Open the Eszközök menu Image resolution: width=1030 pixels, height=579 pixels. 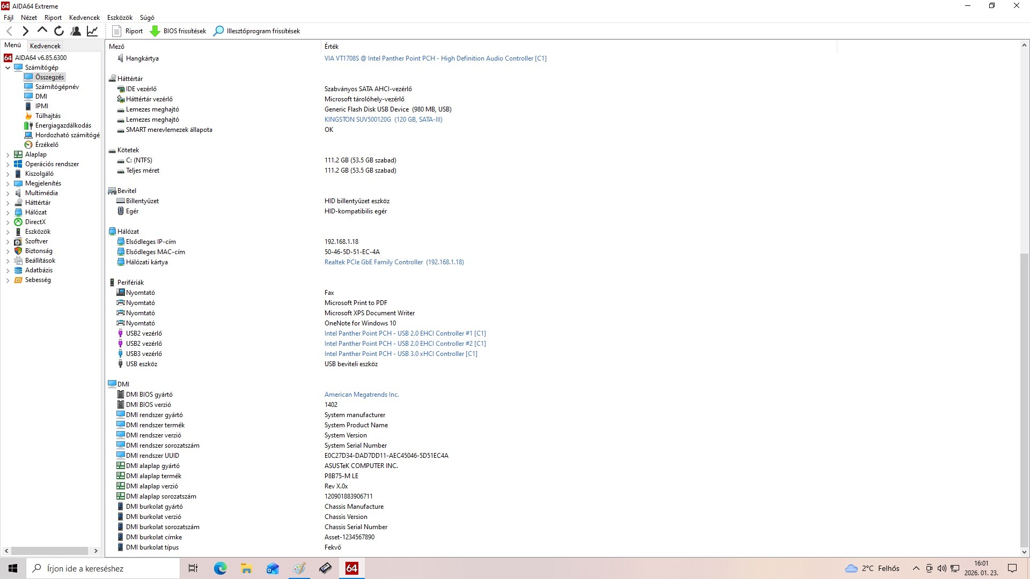(120, 18)
